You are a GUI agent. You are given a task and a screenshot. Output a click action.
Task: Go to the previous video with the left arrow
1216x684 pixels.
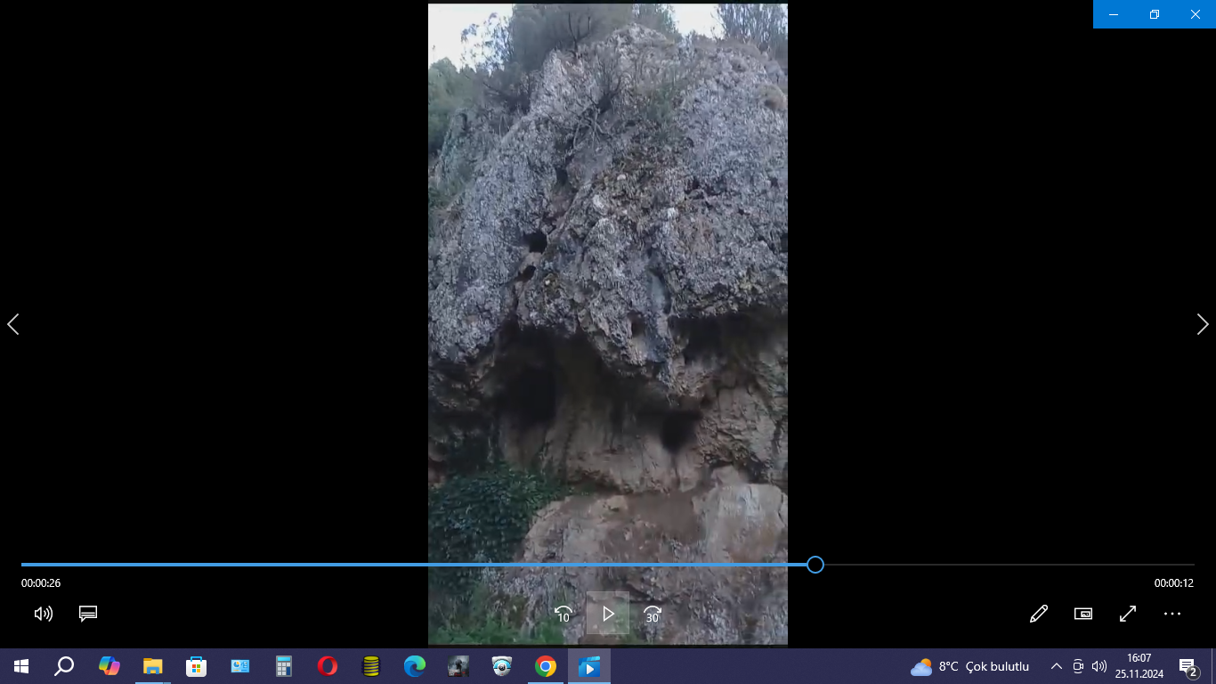[x=13, y=324]
